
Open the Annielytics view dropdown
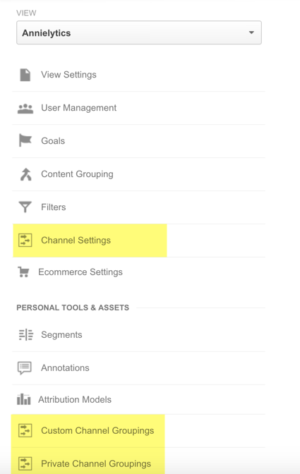point(139,32)
